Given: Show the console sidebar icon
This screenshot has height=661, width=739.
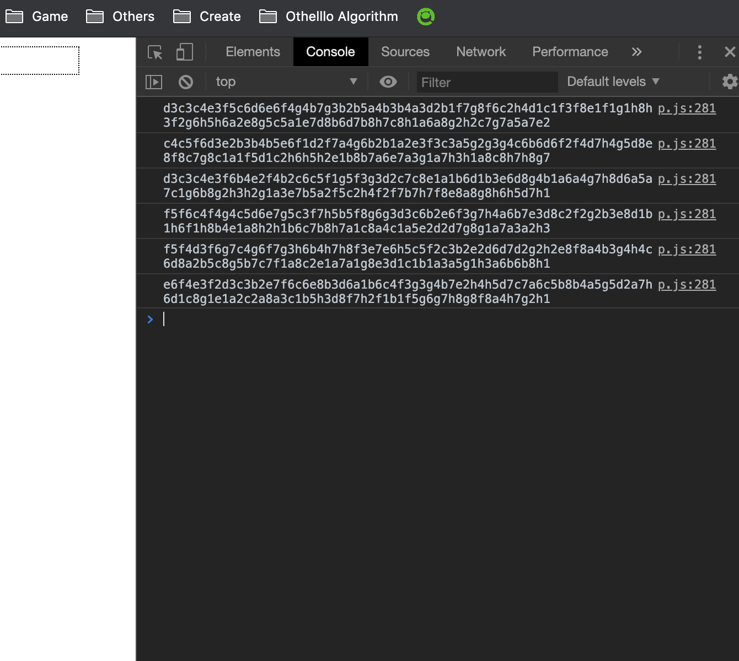Looking at the screenshot, I should point(154,82).
